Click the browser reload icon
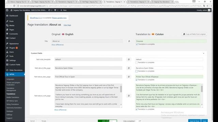 pos(14,6)
